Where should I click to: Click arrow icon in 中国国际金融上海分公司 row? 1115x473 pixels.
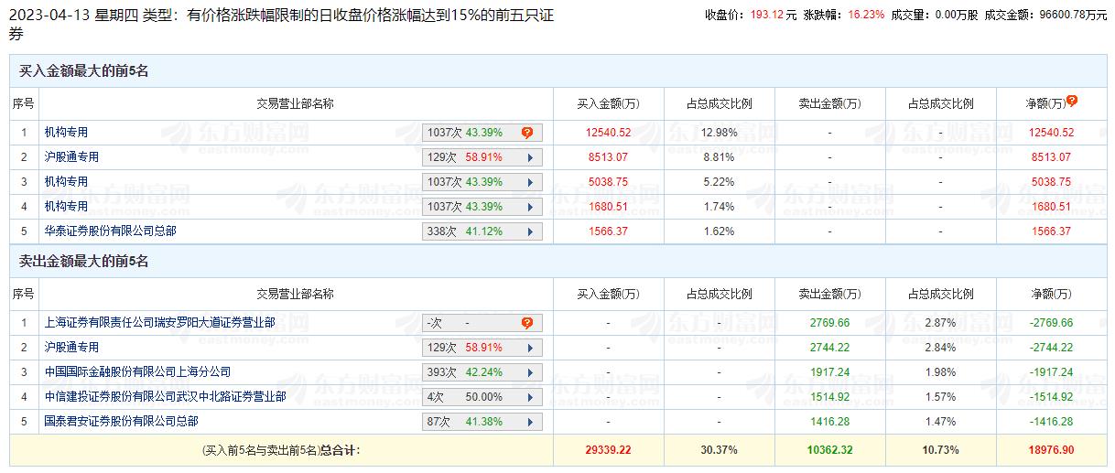tap(530, 372)
